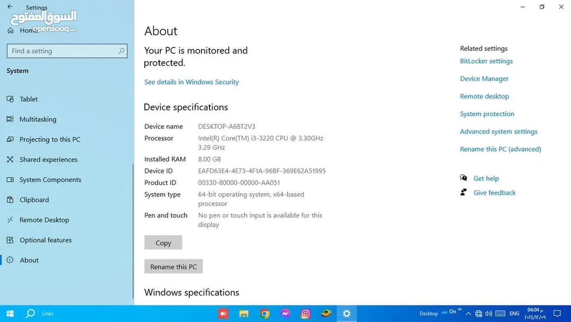571x322 pixels.
Task: Click the Rename this PC button
Action: [x=173, y=267]
